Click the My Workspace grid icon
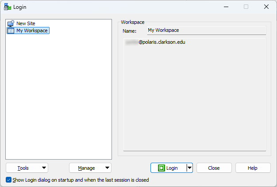277x187 pixels. 11,31
